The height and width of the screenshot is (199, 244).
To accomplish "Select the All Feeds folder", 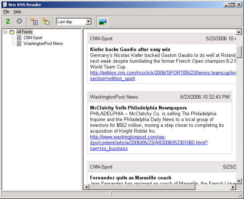I will (25, 32).
